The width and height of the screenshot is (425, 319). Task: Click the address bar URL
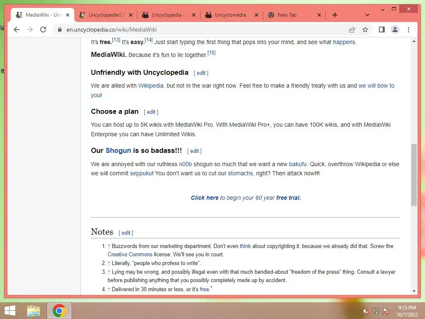[111, 29]
